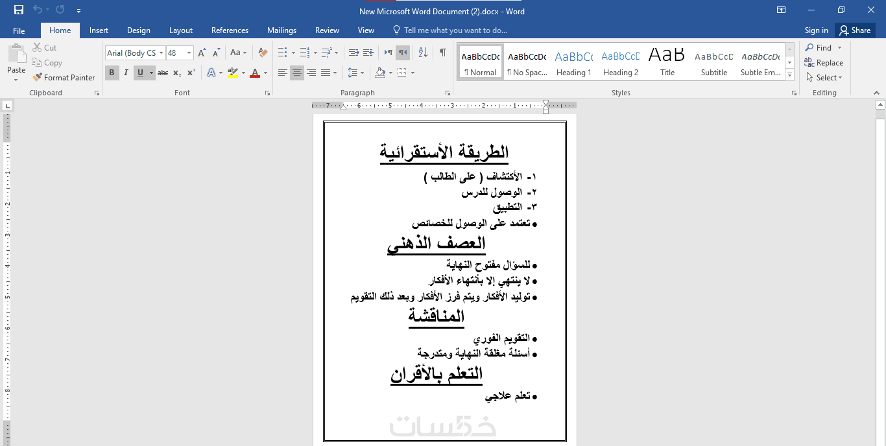886x446 pixels.
Task: Open Ribbon Display Options icon
Action: point(782,10)
